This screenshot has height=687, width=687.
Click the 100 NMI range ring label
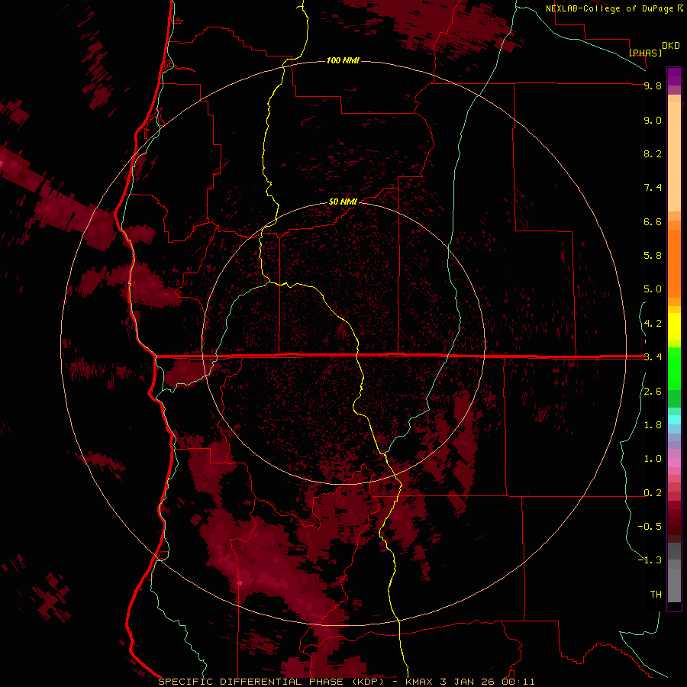coord(343,60)
